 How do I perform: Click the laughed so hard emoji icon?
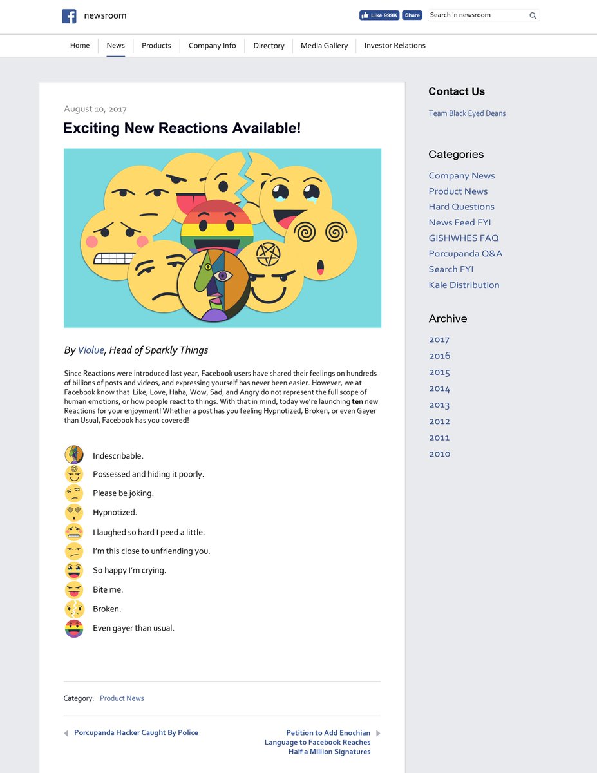pos(74,532)
